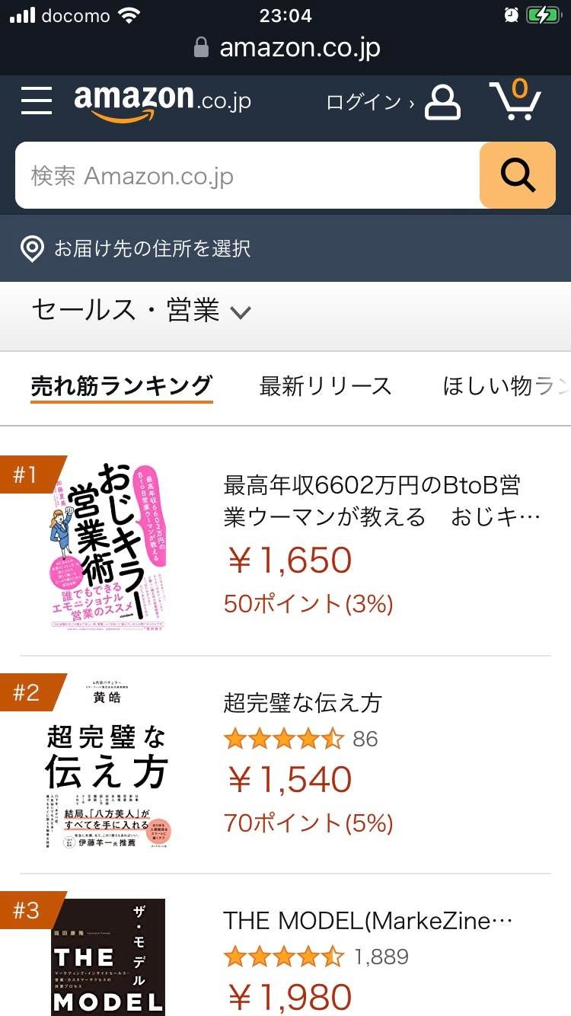The image size is (571, 1016).
Task: Expand the セールス・営業 category dropdown
Action: tap(142, 312)
